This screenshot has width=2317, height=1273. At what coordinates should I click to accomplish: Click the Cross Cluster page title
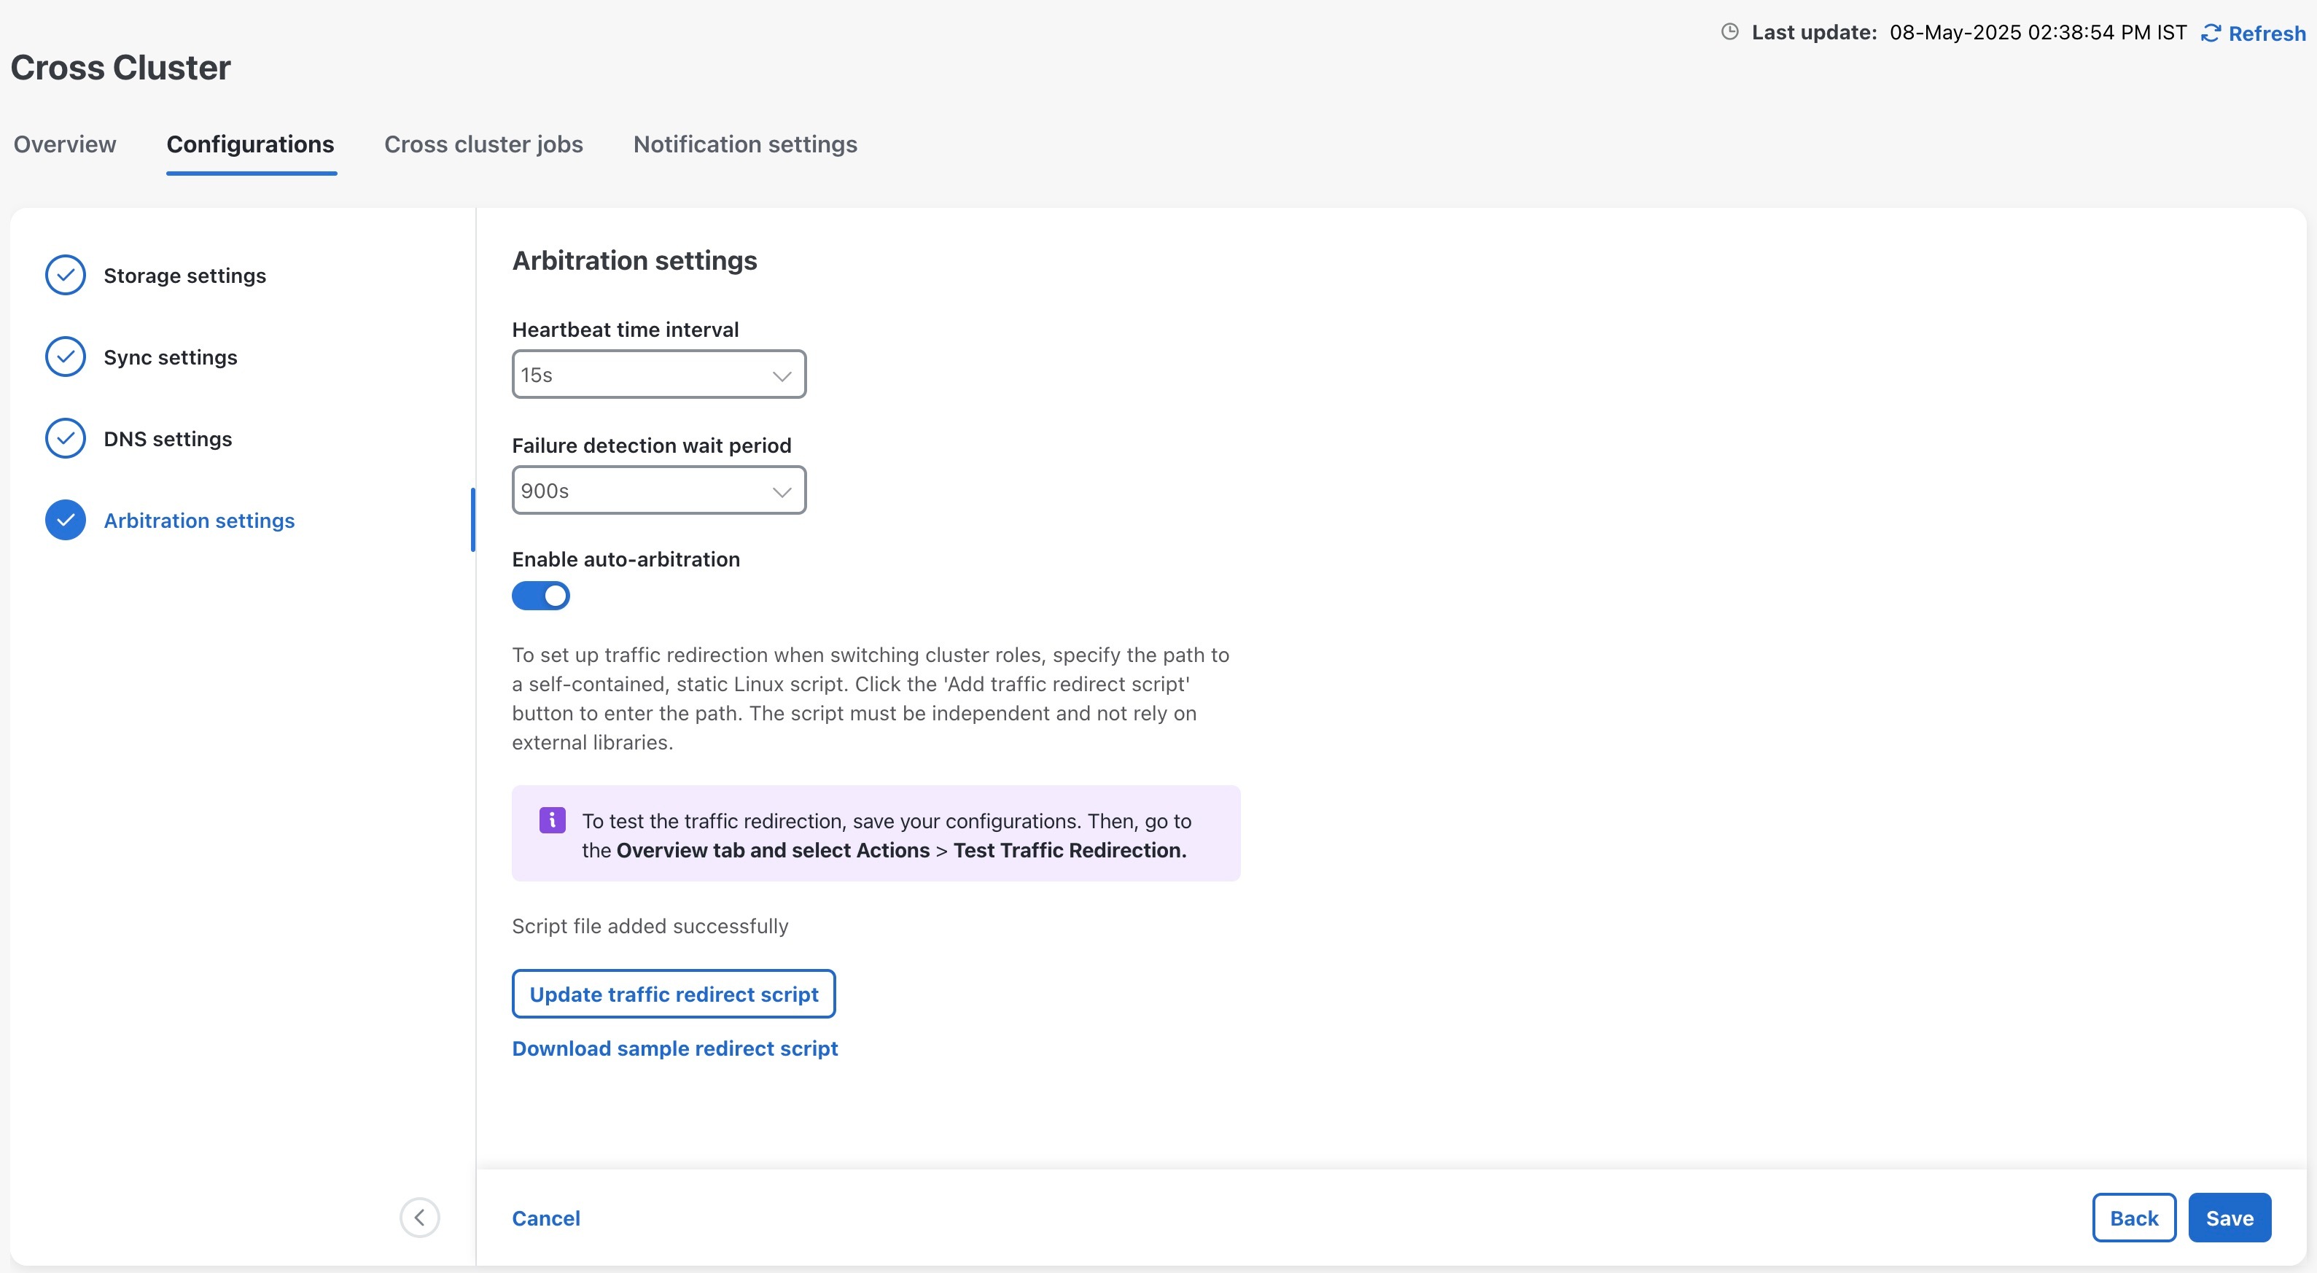tap(120, 68)
